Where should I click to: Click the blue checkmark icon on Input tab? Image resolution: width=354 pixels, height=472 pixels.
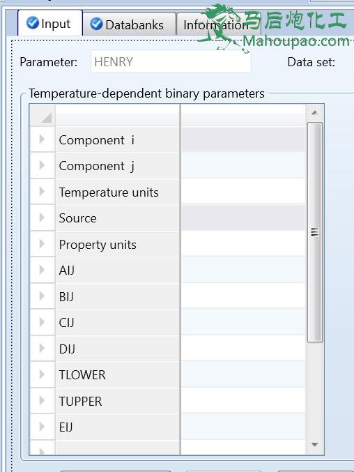33,23
